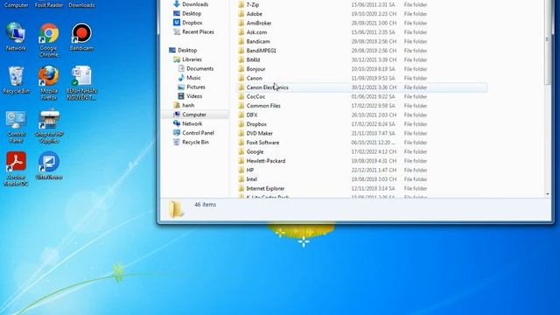Select Shop for HP Supplies shortcut
The image size is (560, 315).
pos(49,126)
